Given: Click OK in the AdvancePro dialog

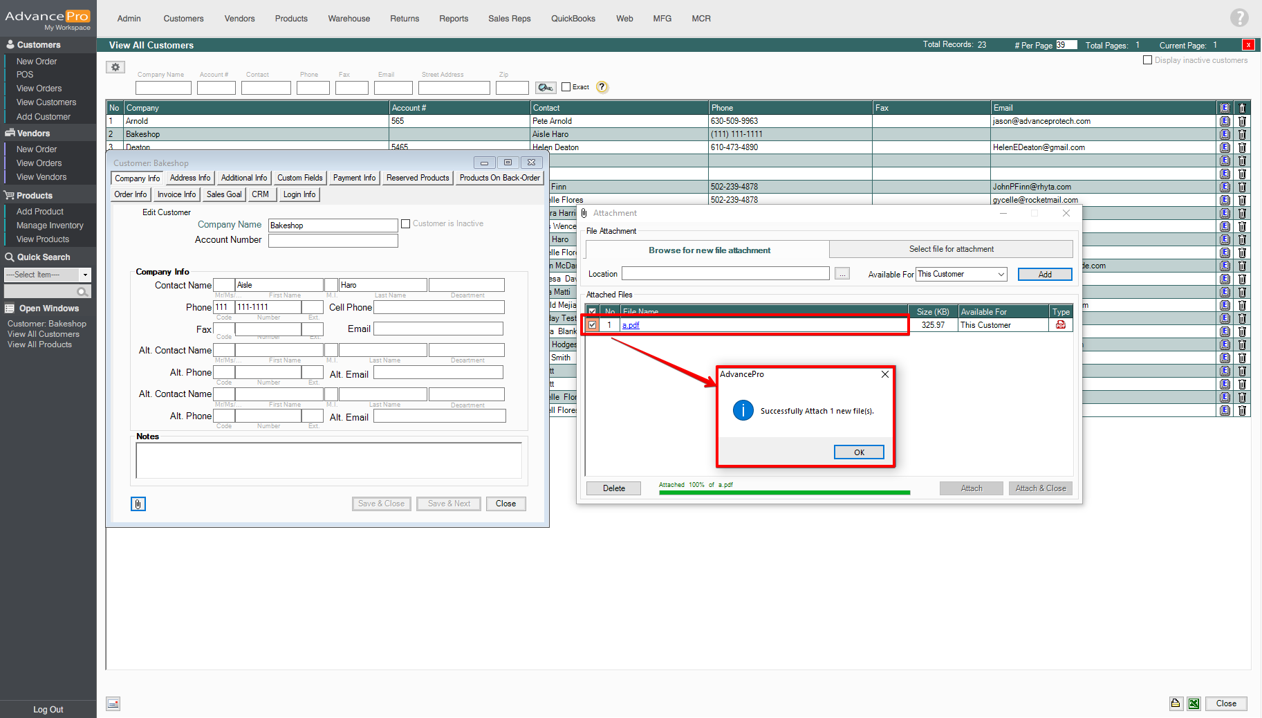Looking at the screenshot, I should click(859, 452).
